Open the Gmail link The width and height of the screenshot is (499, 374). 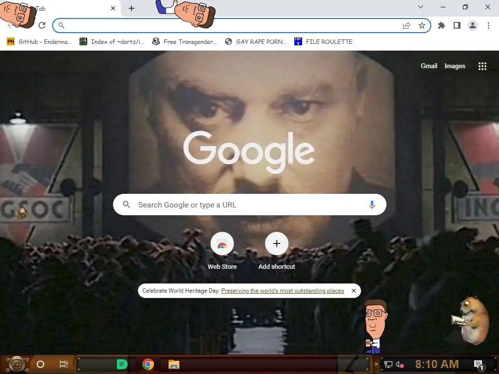(x=429, y=66)
